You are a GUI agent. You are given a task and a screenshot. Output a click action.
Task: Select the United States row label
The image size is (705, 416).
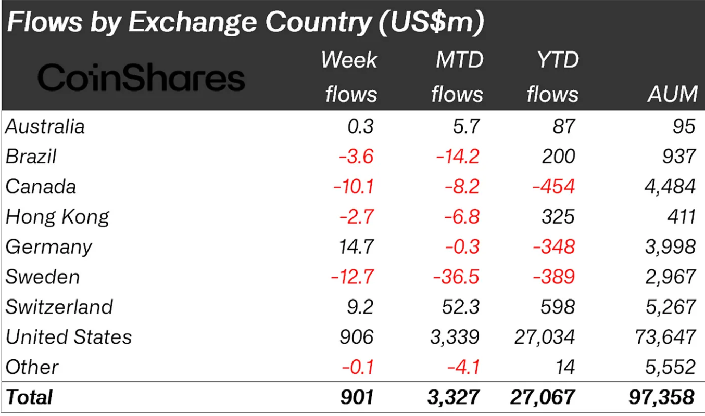(69, 337)
